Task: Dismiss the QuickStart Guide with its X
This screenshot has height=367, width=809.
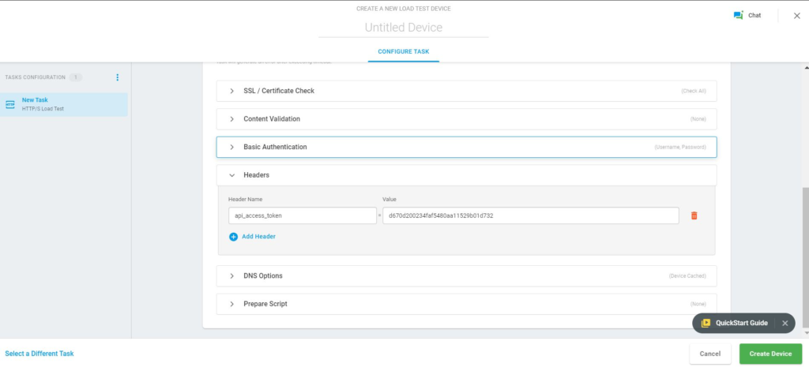Action: pos(785,323)
